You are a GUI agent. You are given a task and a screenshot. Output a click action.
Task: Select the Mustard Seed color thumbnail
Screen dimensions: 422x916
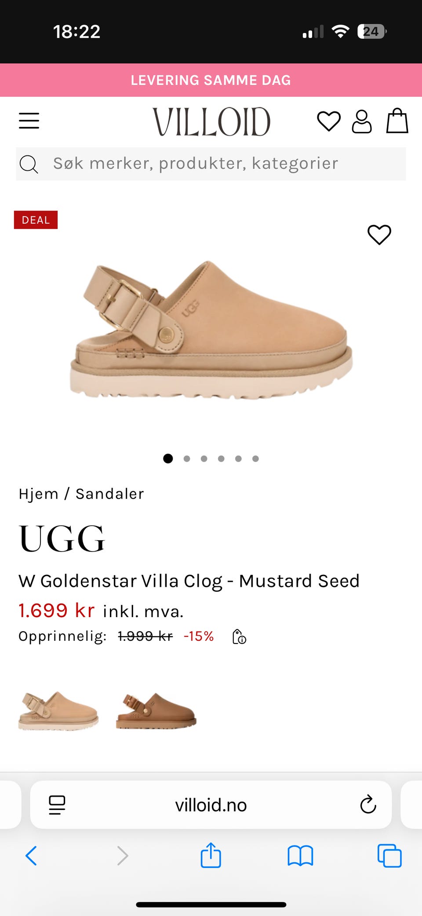(58, 710)
